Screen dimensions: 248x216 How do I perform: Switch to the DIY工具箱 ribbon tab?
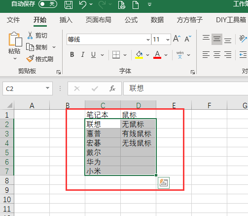231,20
